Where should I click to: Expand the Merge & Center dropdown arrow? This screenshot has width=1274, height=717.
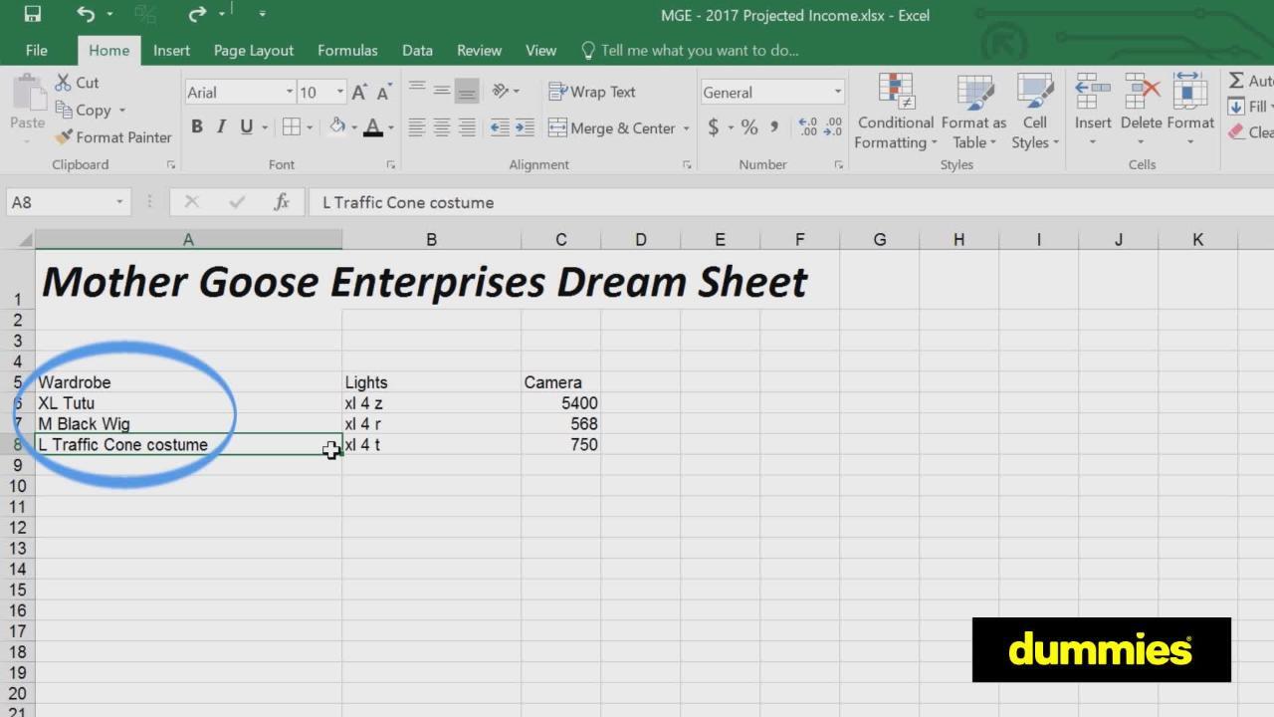[686, 128]
